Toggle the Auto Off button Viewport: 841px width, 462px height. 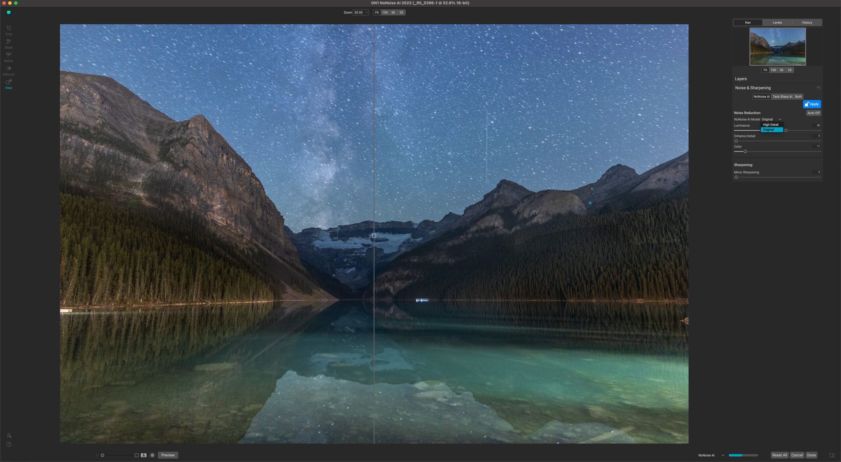pos(813,113)
